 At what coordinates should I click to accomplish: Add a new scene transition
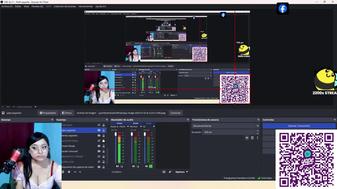(x=247, y=138)
